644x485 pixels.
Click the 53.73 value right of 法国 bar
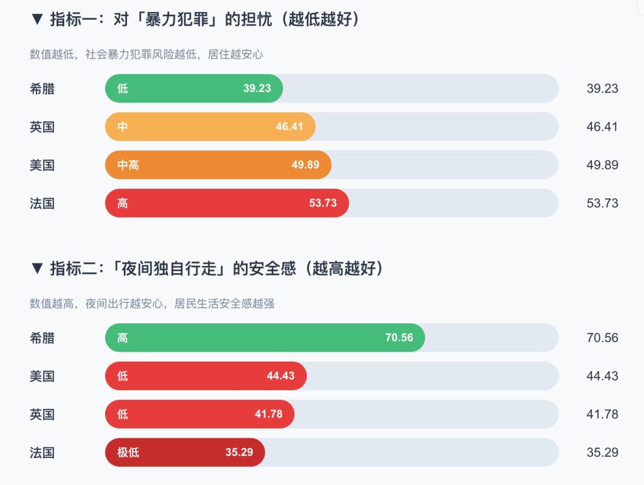[602, 203]
